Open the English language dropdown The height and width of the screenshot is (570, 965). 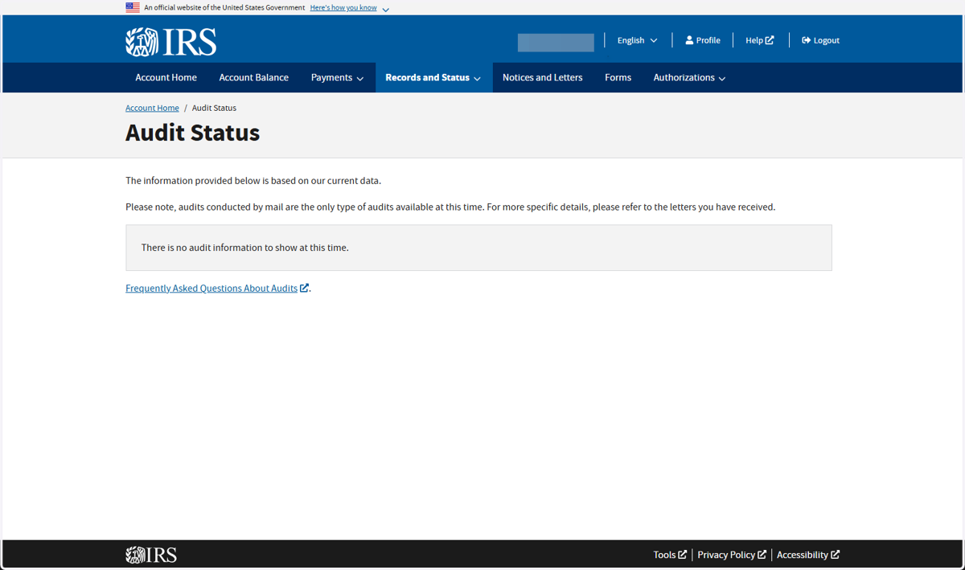638,40
